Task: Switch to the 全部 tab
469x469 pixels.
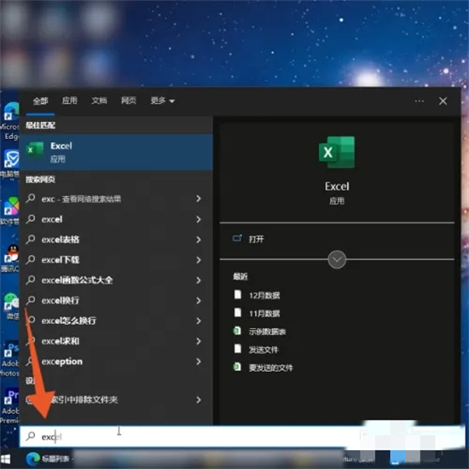Action: [40, 101]
